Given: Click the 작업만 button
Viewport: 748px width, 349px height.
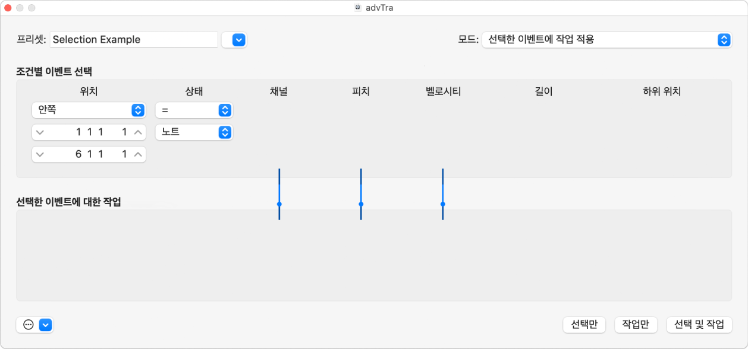Looking at the screenshot, I should click(x=636, y=325).
